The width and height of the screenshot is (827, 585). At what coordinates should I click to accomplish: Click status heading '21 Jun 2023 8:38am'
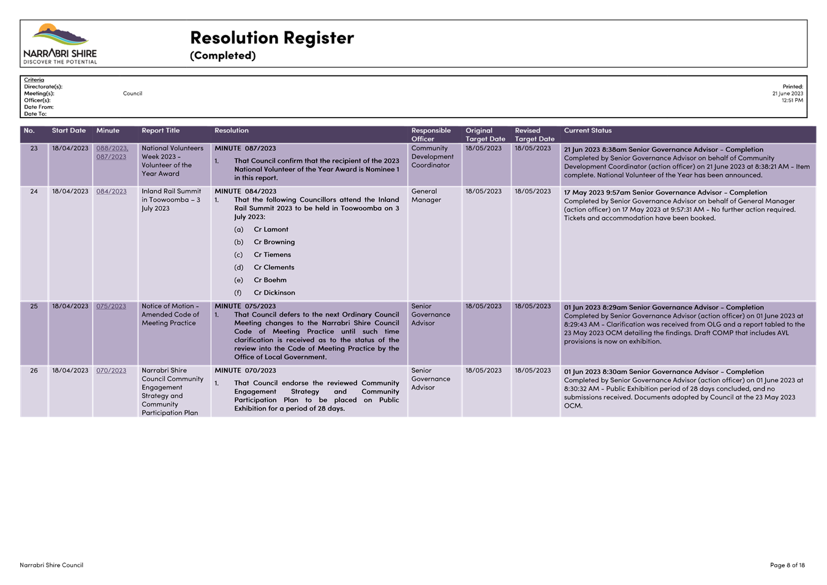click(663, 149)
